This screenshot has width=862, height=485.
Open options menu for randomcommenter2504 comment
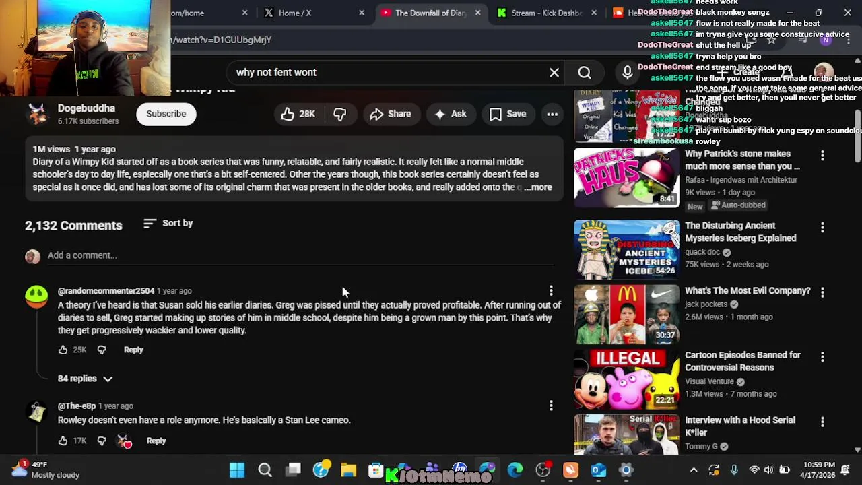click(551, 290)
